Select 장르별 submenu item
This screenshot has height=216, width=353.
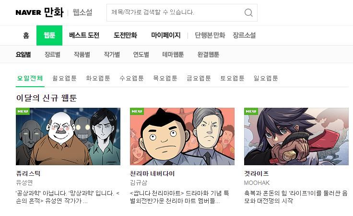(x=52, y=55)
